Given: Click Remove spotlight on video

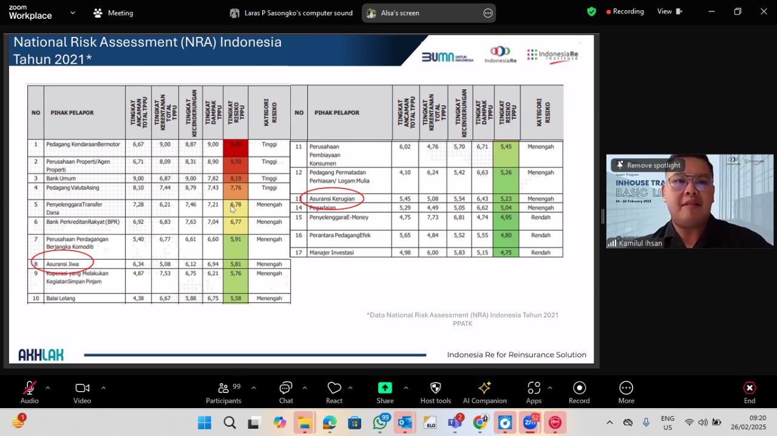Looking at the screenshot, I should tap(648, 165).
